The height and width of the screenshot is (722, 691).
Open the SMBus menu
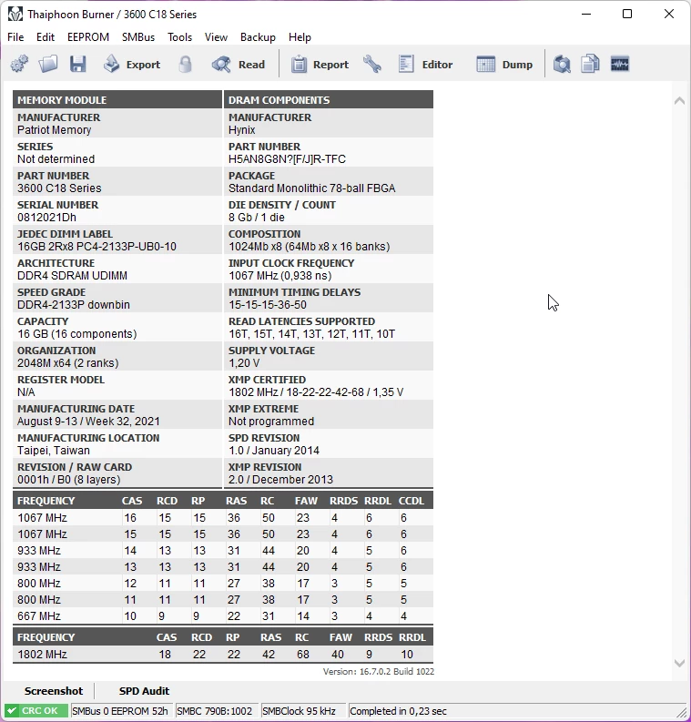coord(138,37)
